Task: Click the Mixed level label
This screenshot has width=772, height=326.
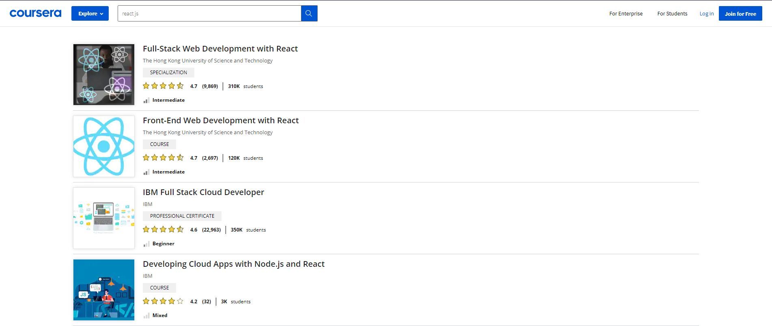Action: coord(160,315)
